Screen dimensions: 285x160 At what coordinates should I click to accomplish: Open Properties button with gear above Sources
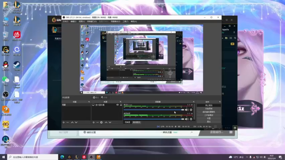pyautogui.click(x=96, y=97)
